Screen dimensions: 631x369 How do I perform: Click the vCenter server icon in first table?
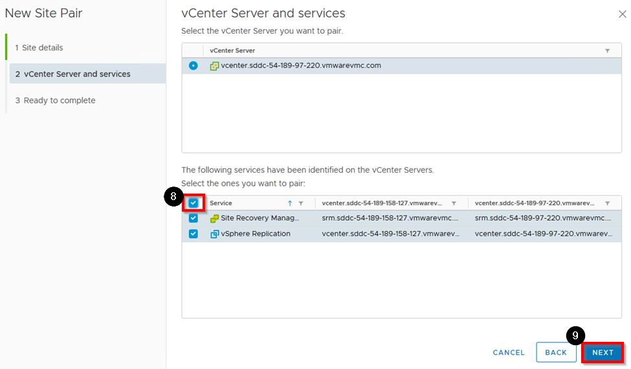pos(214,65)
